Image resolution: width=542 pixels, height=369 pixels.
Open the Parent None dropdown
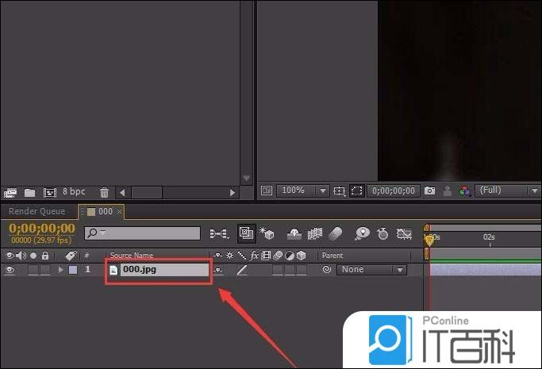[371, 270]
